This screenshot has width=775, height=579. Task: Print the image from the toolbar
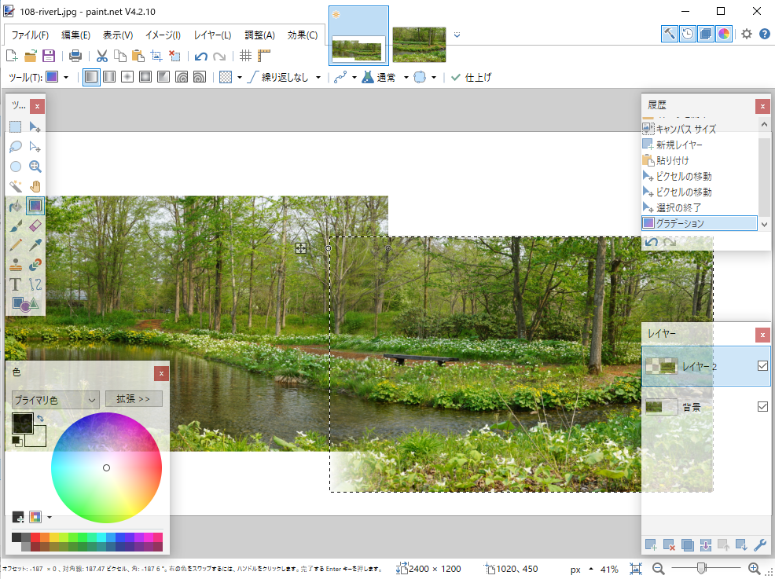tap(75, 56)
